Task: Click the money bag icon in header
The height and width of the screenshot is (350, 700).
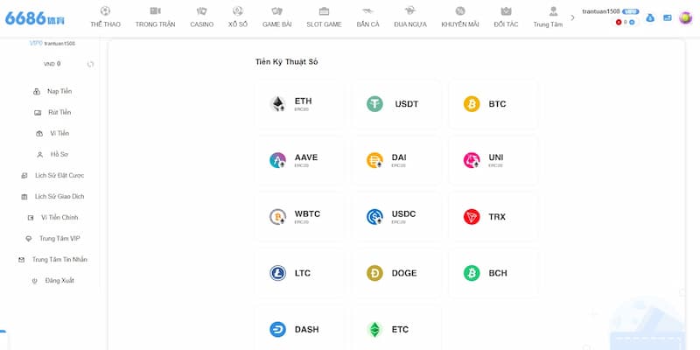Action: [649, 17]
